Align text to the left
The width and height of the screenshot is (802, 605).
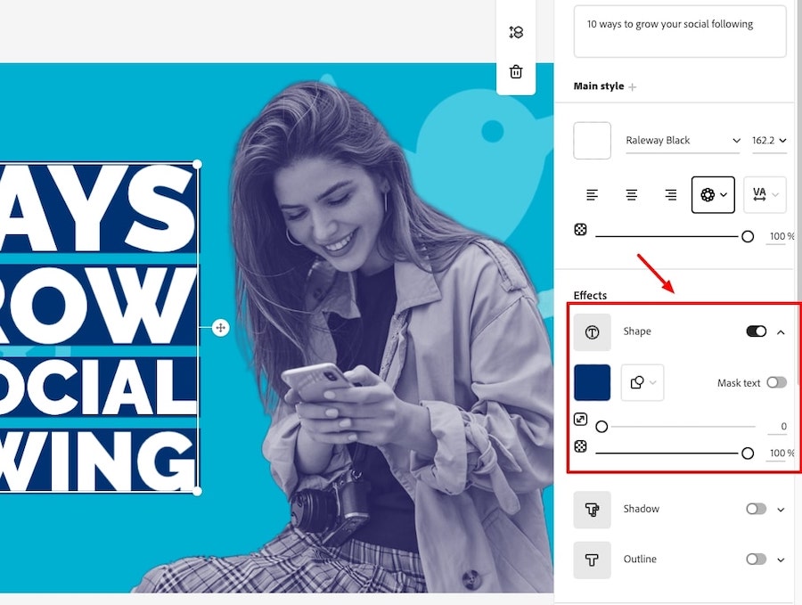[x=593, y=195]
